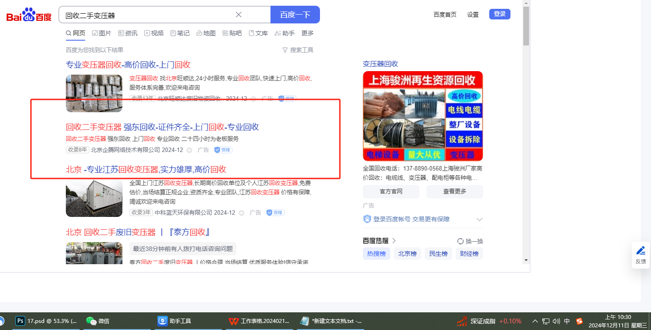
Task: Click the 上海骏洲再生资源回收 ad image
Action: pos(423,116)
